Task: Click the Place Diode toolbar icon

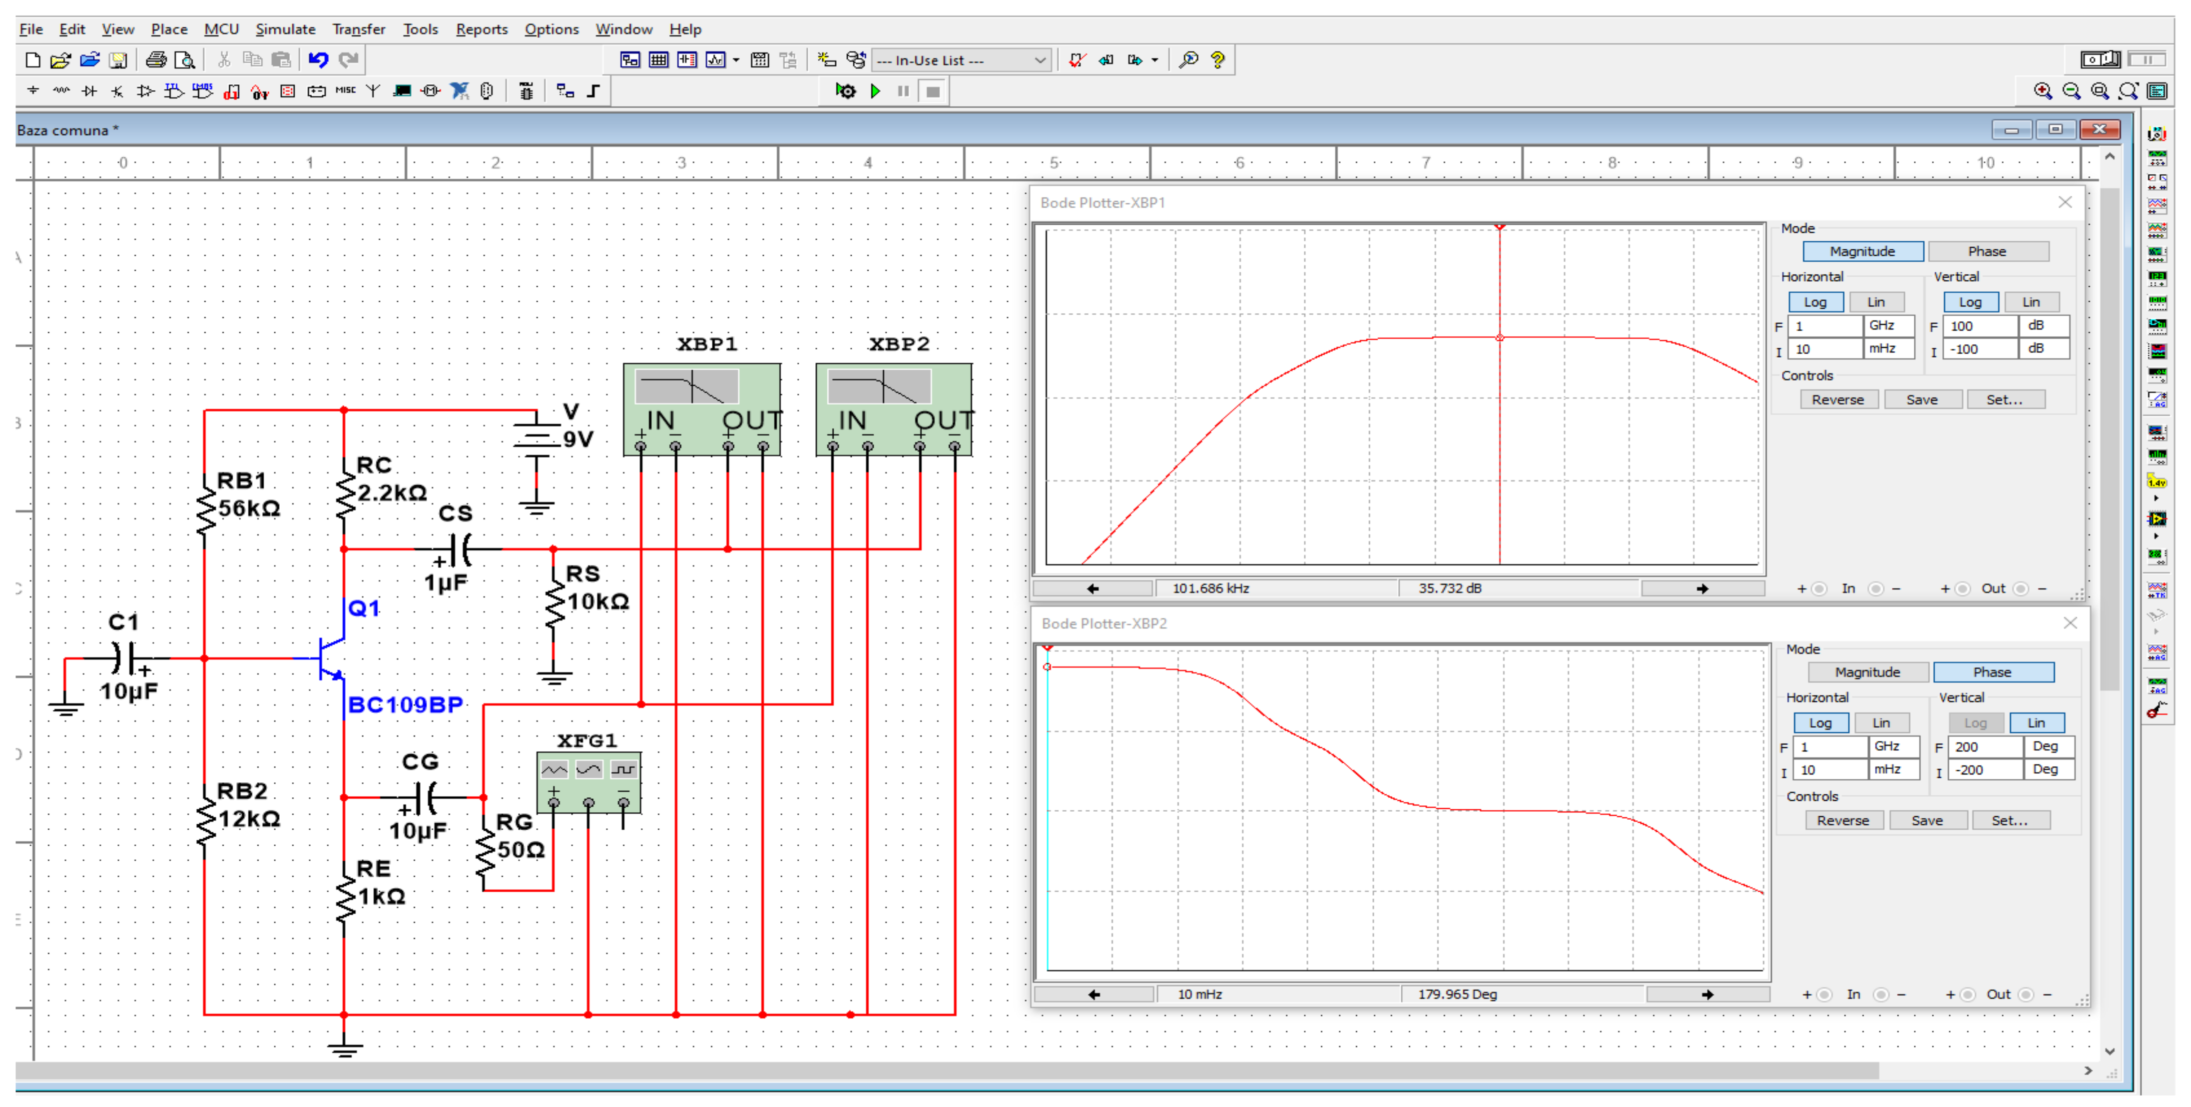Action: click(89, 91)
